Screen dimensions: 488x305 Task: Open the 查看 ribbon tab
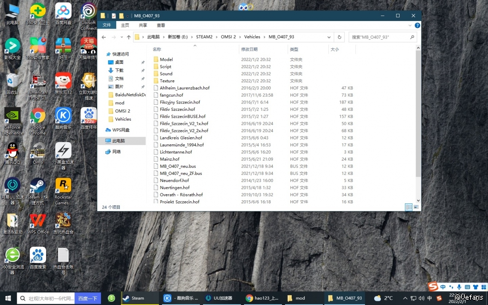click(161, 26)
